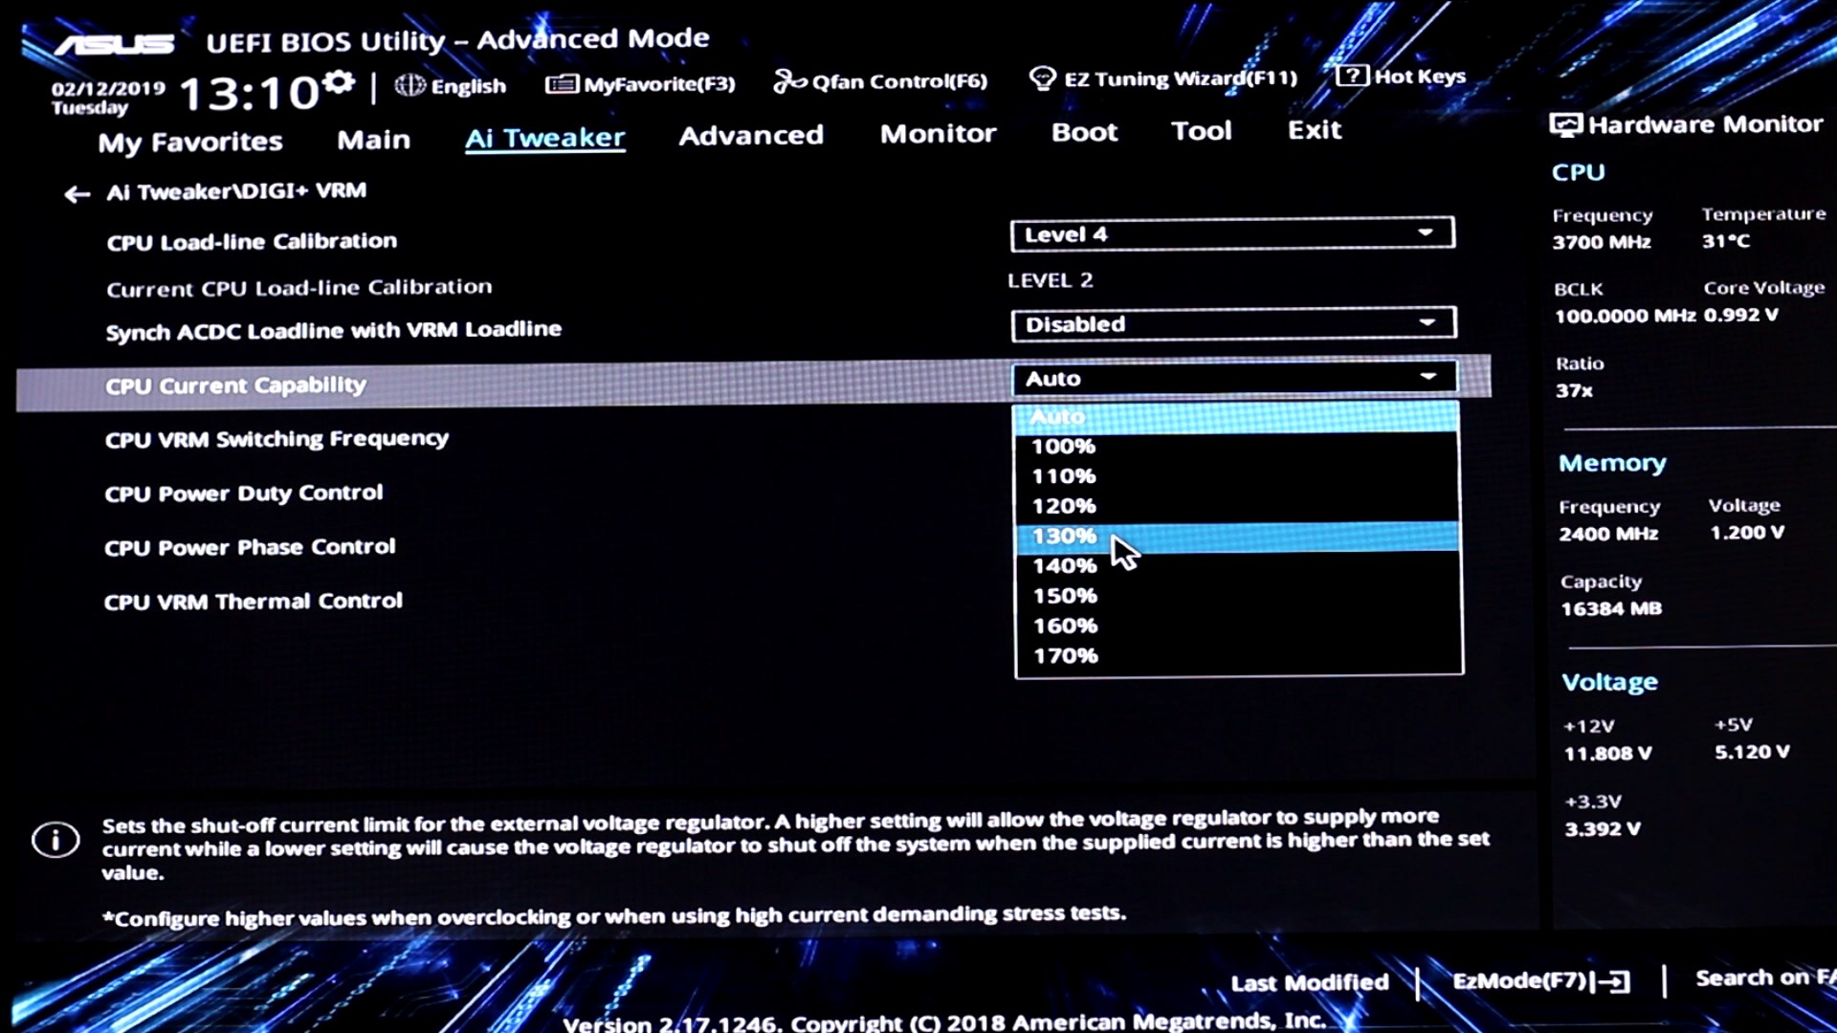Click the 37x ratio value
Screen dimensions: 1837x1033
1574,390
